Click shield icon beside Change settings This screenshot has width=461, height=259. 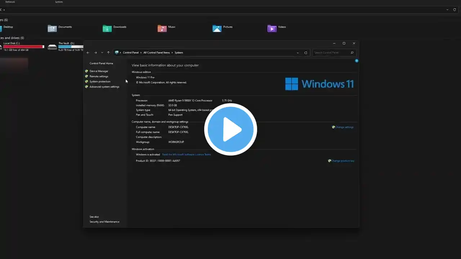(334, 127)
